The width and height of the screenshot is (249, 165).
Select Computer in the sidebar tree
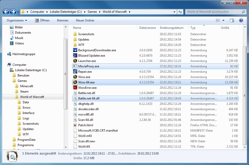click(17, 65)
